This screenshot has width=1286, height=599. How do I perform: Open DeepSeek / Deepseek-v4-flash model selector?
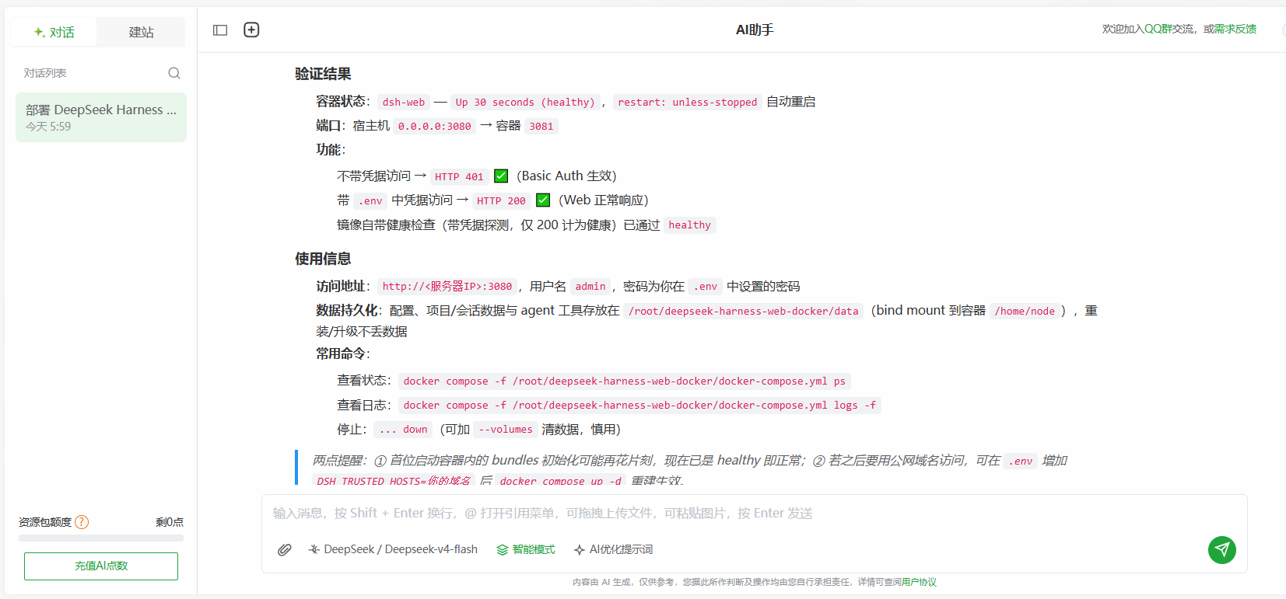[x=393, y=549]
